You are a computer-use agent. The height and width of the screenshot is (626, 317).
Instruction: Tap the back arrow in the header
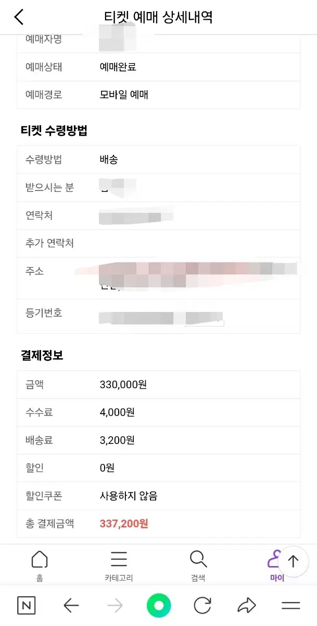(x=19, y=17)
